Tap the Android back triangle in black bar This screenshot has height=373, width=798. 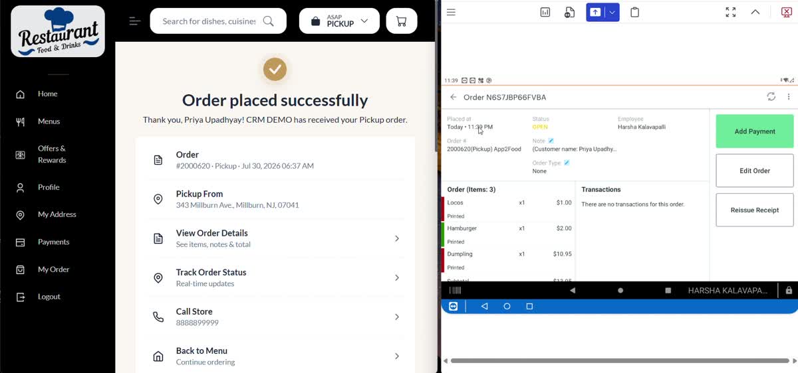[x=573, y=291]
